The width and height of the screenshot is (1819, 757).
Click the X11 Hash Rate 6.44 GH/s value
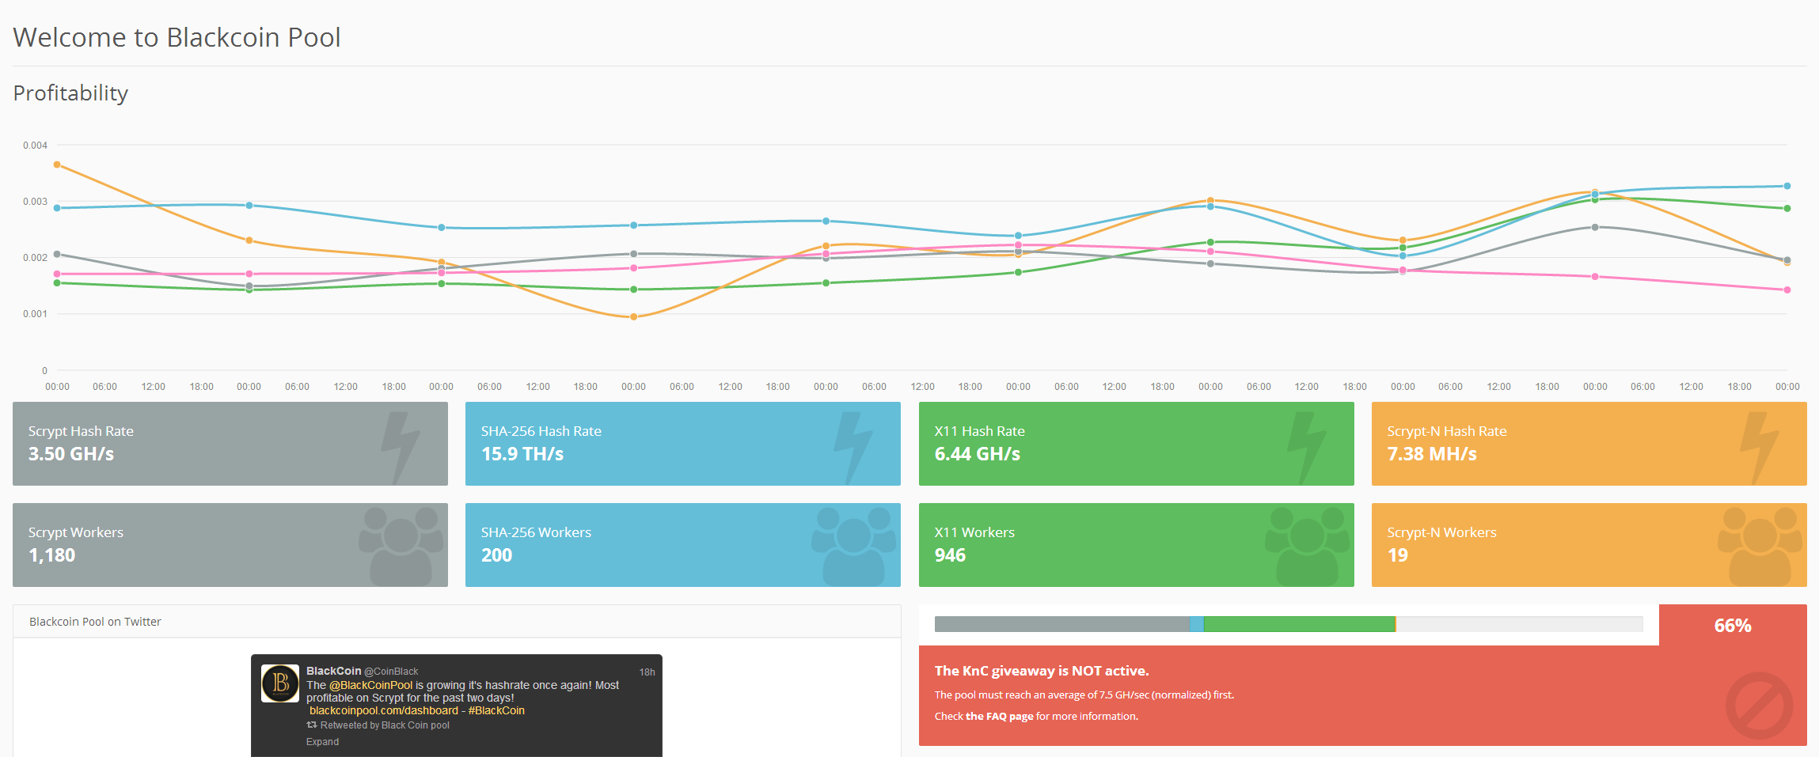(977, 454)
